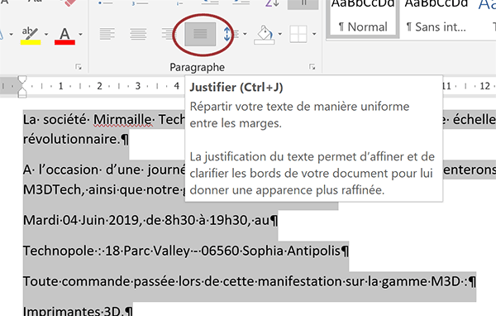Open the line spacing dropdown arrow
This screenshot has height=316, width=496.
click(245, 34)
